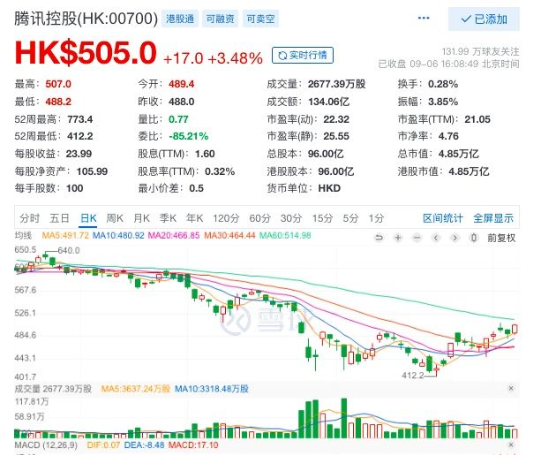
Task: Click the MACD:17.10 value
Action: (193, 445)
